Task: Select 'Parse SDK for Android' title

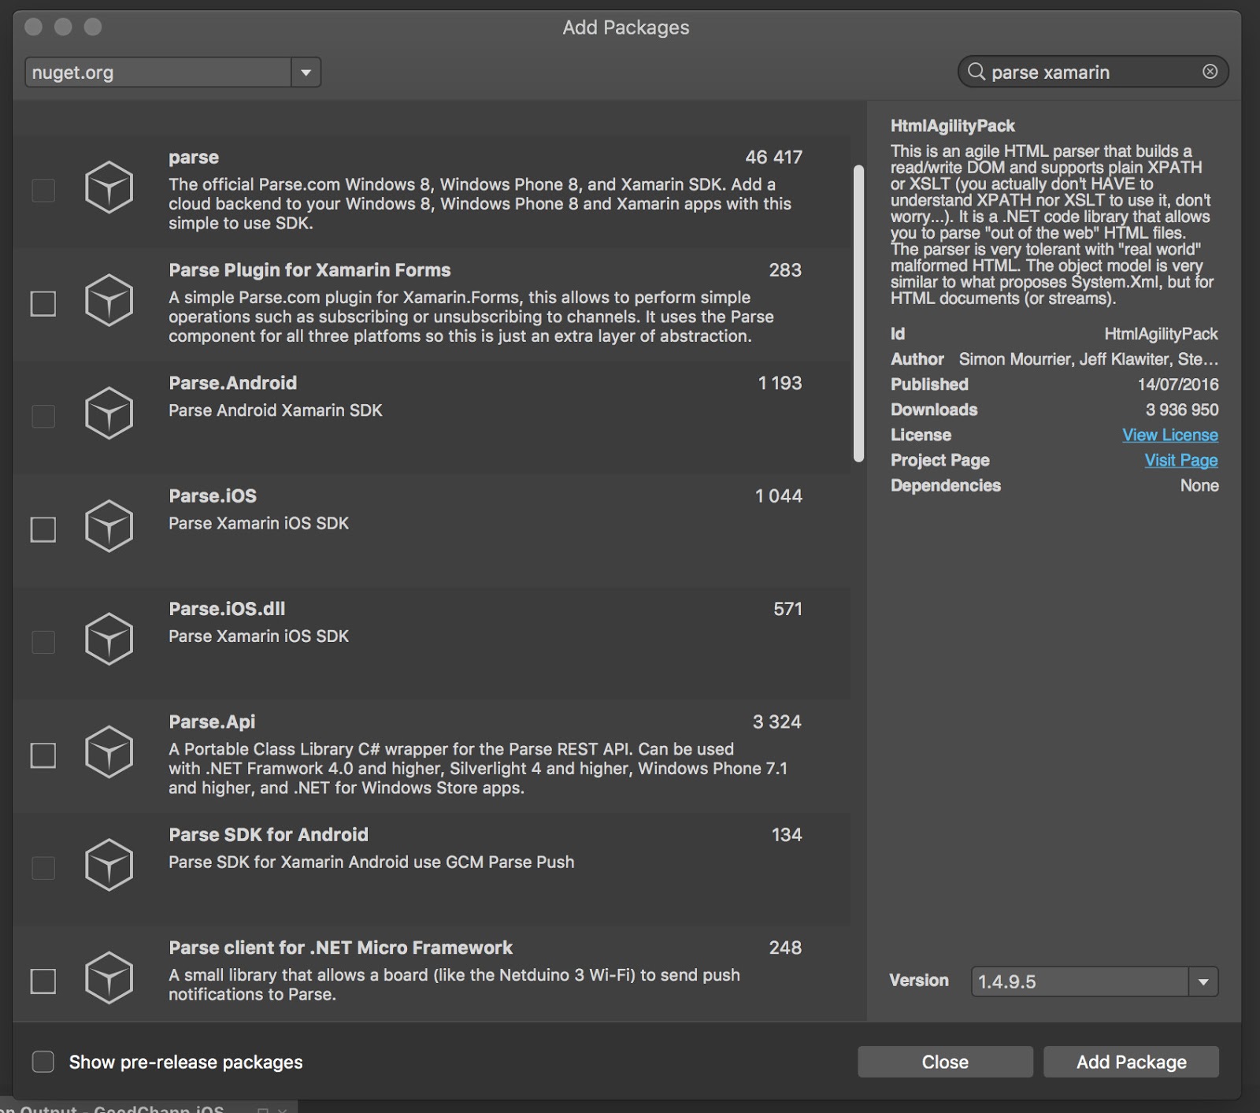Action: coord(269,835)
